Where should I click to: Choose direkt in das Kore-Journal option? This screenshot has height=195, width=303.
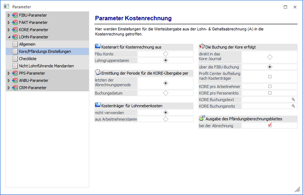[x=269, y=57]
